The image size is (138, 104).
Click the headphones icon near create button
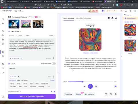pyautogui.click(x=55, y=92)
